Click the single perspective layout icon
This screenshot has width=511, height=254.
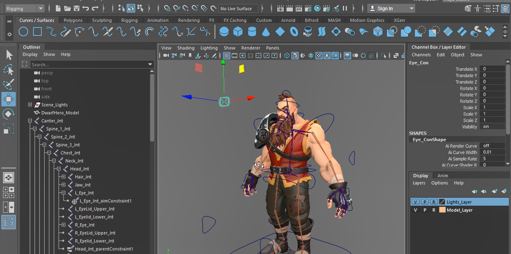click(9, 178)
